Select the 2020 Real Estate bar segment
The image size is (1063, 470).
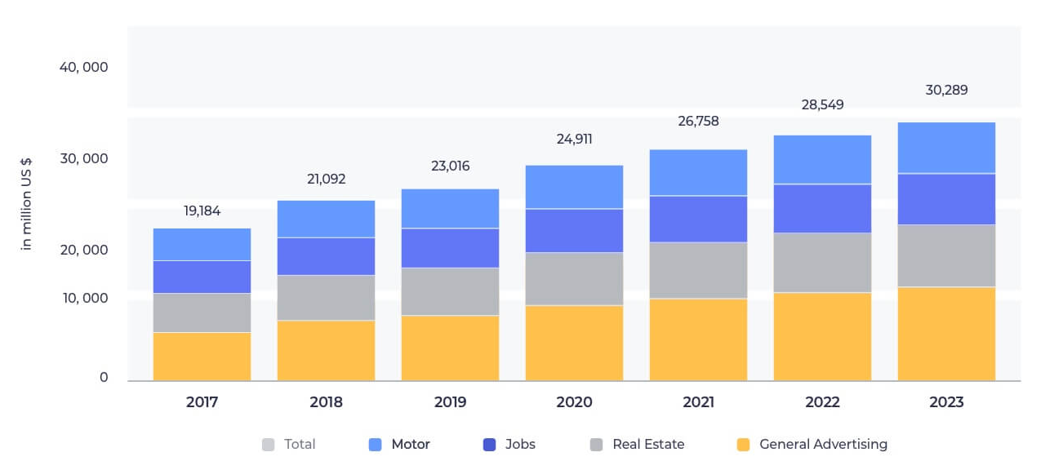pos(574,279)
